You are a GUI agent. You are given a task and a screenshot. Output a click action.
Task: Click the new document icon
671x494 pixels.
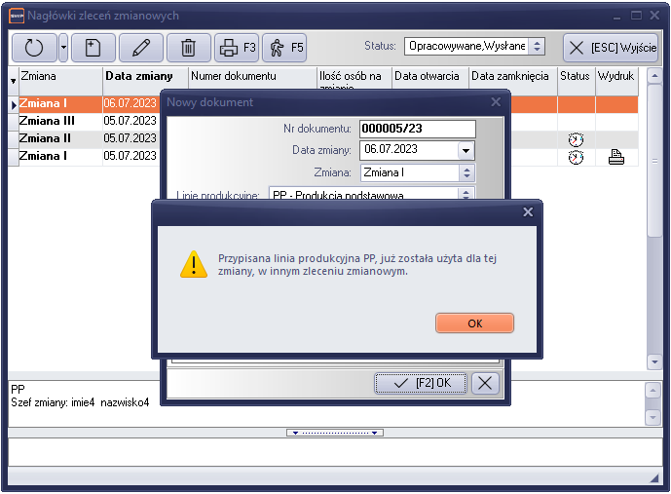click(x=93, y=47)
